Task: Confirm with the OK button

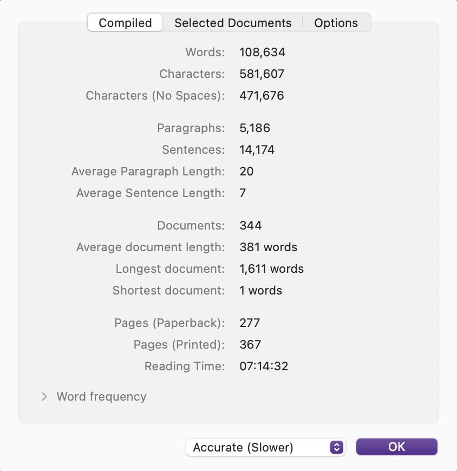Action: [396, 447]
